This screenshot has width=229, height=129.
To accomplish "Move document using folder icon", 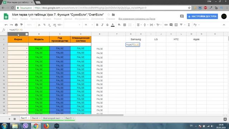I will tap(113, 15).
